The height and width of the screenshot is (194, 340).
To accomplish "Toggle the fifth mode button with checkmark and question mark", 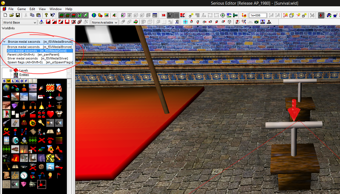I will [x=85, y=15].
